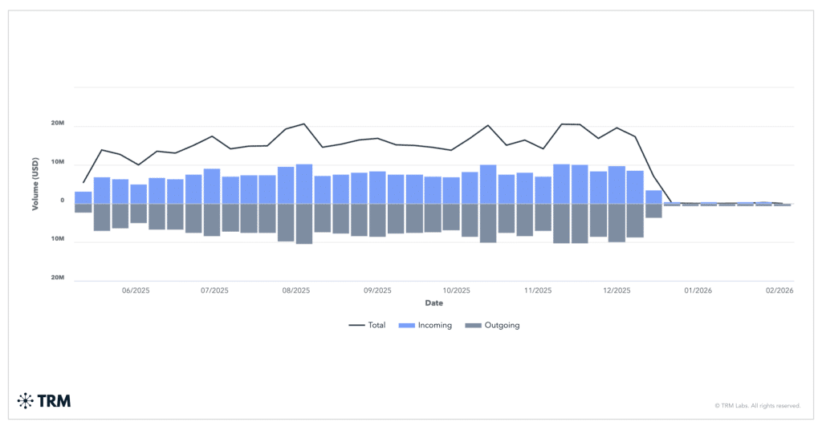Toggle the Total series legend label
Screen dimensions: 822x430
pos(376,325)
